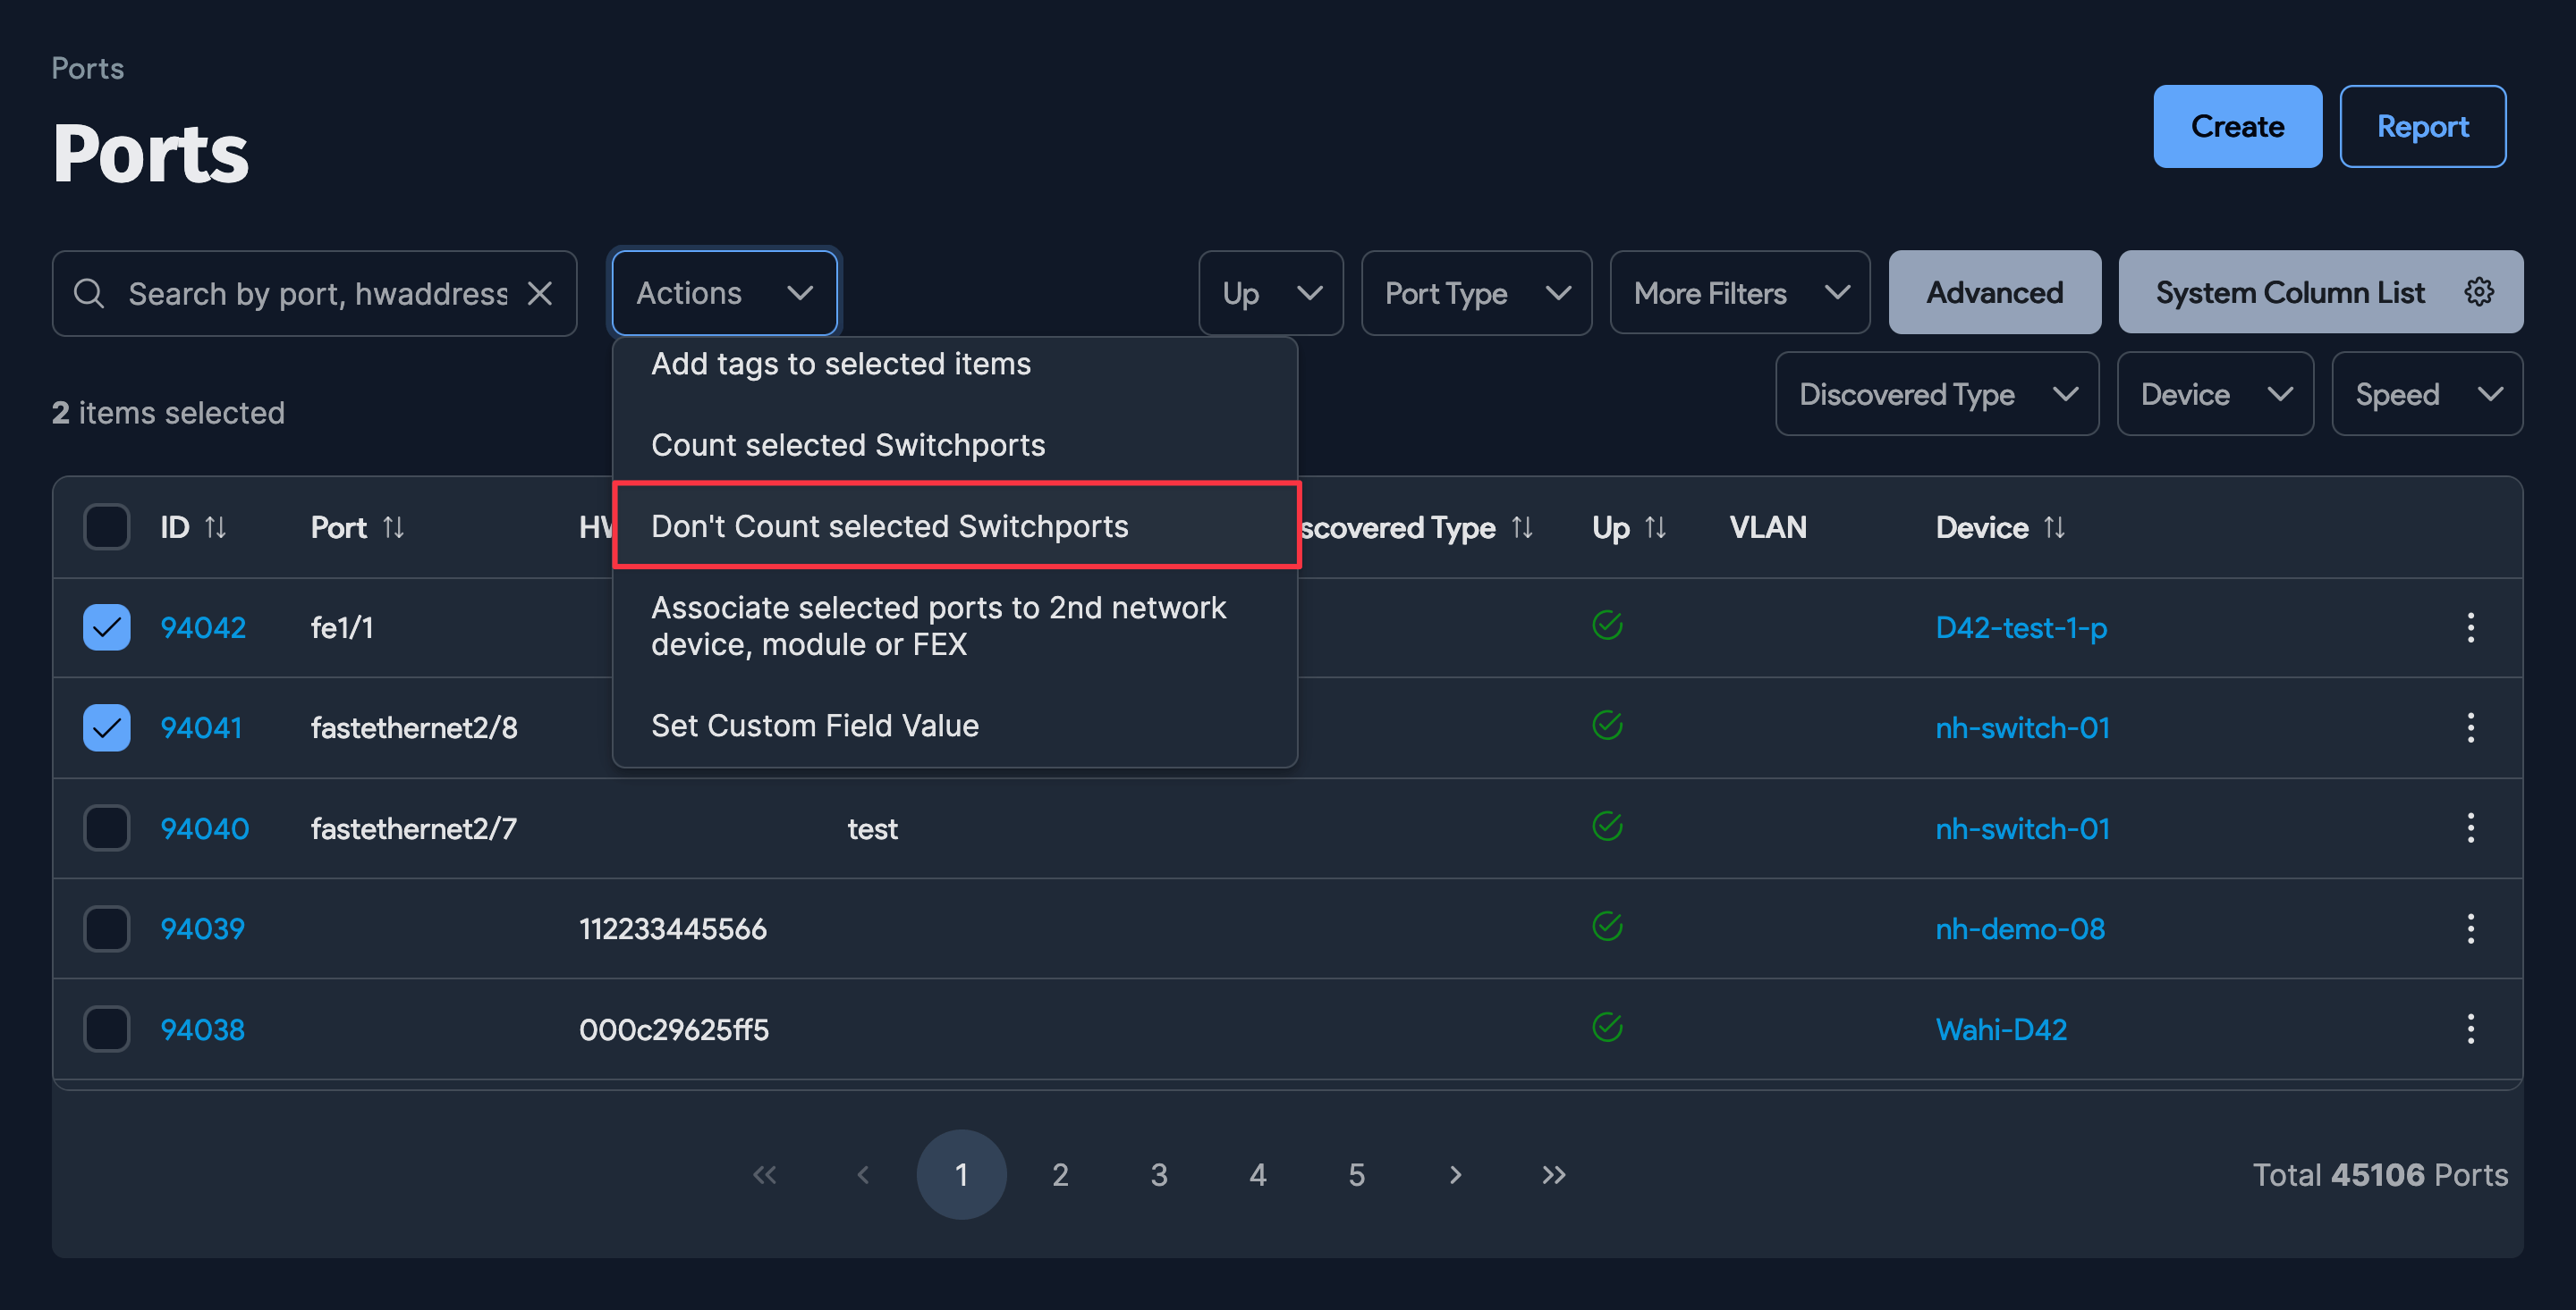Select Set Custom Field Value action

click(814, 725)
